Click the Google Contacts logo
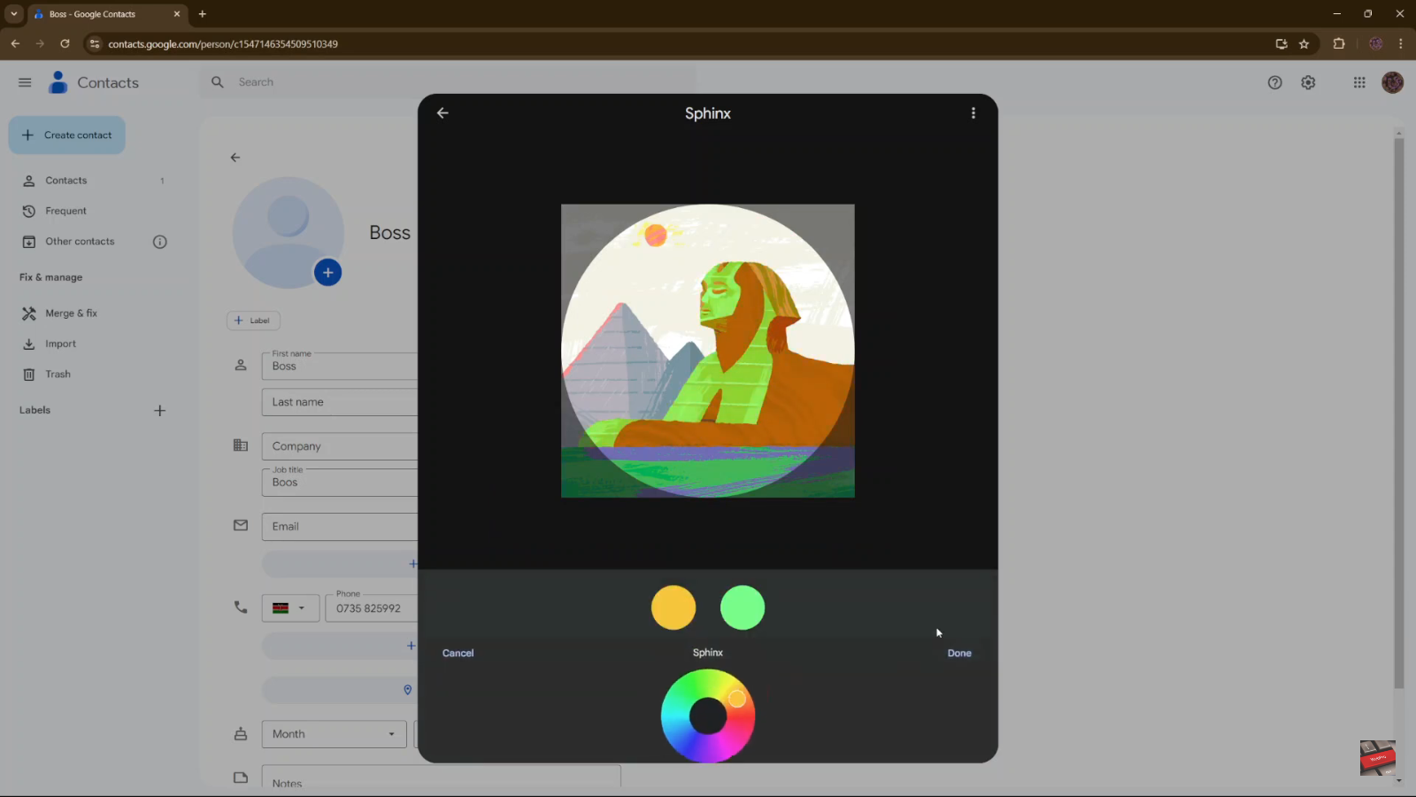Image resolution: width=1416 pixels, height=797 pixels. 94,82
